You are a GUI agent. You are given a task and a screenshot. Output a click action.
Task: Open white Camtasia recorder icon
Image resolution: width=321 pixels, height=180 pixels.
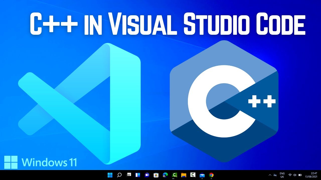click(x=193, y=175)
